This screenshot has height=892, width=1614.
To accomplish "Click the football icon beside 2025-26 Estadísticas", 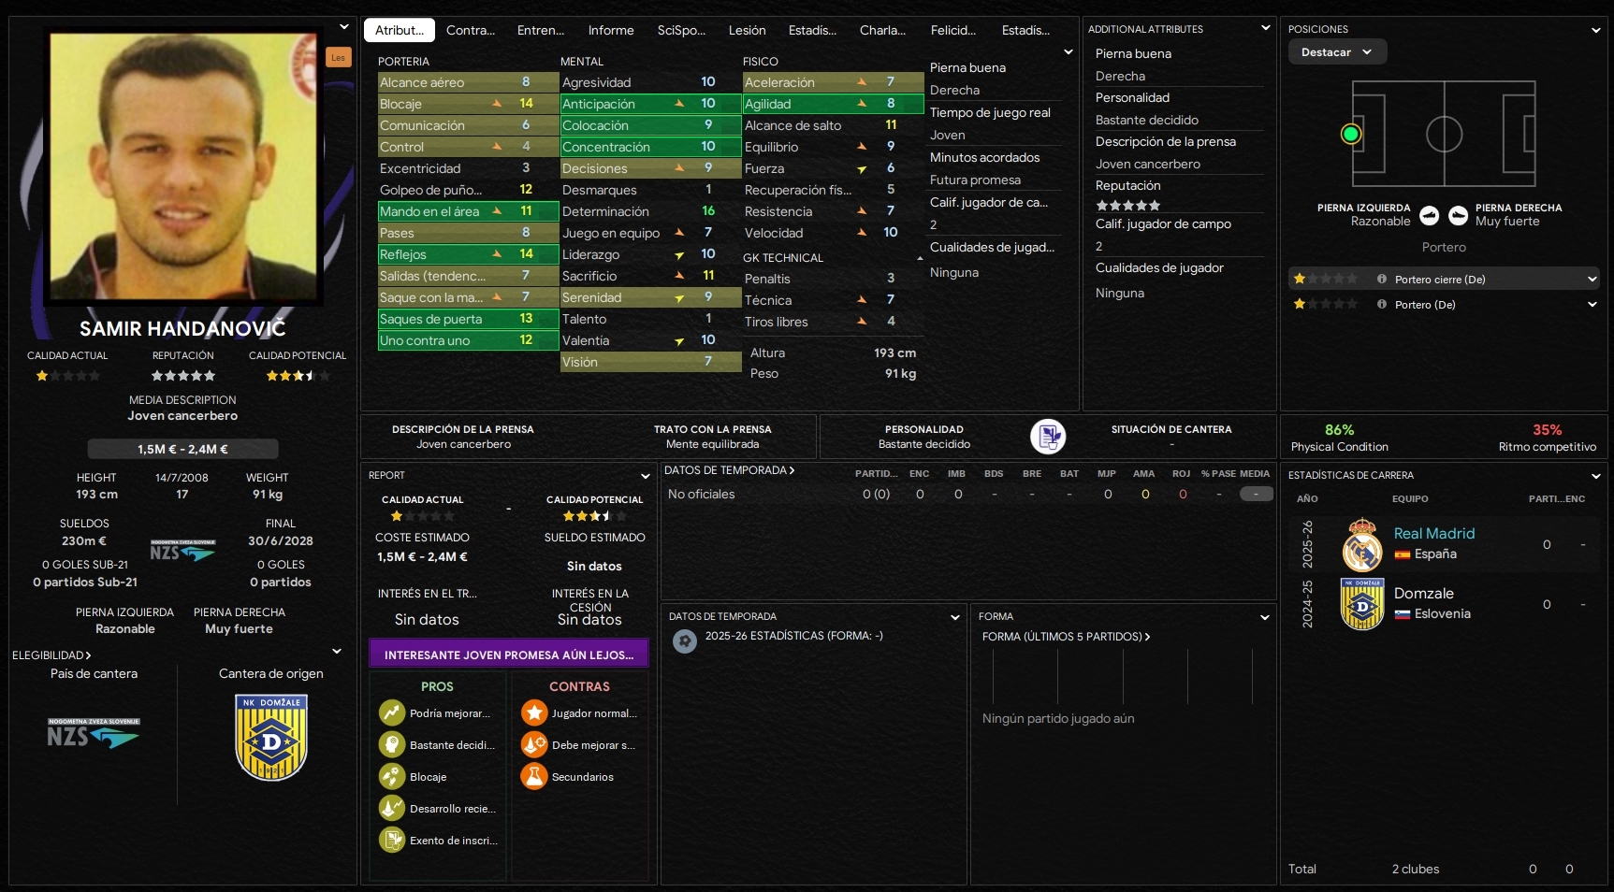I will [685, 641].
